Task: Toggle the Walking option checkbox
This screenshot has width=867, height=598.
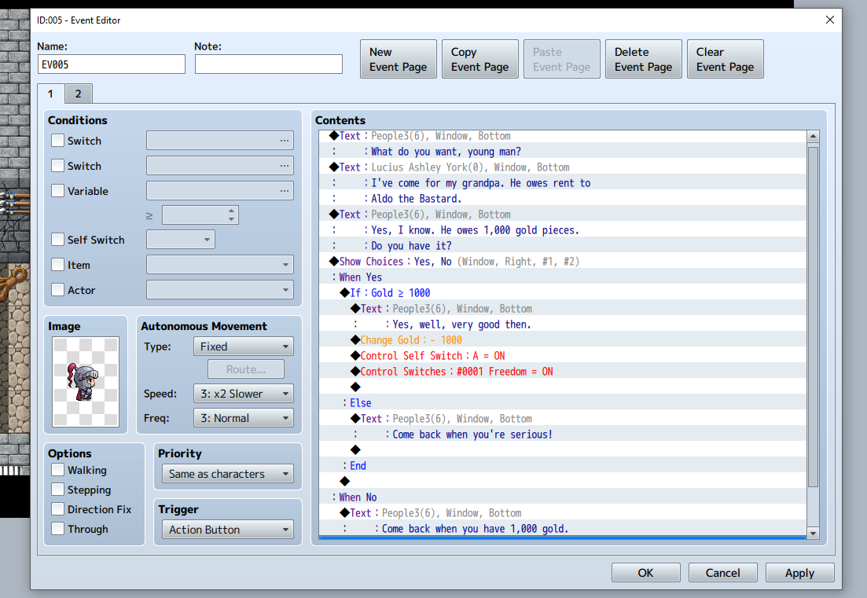Action: click(x=58, y=470)
